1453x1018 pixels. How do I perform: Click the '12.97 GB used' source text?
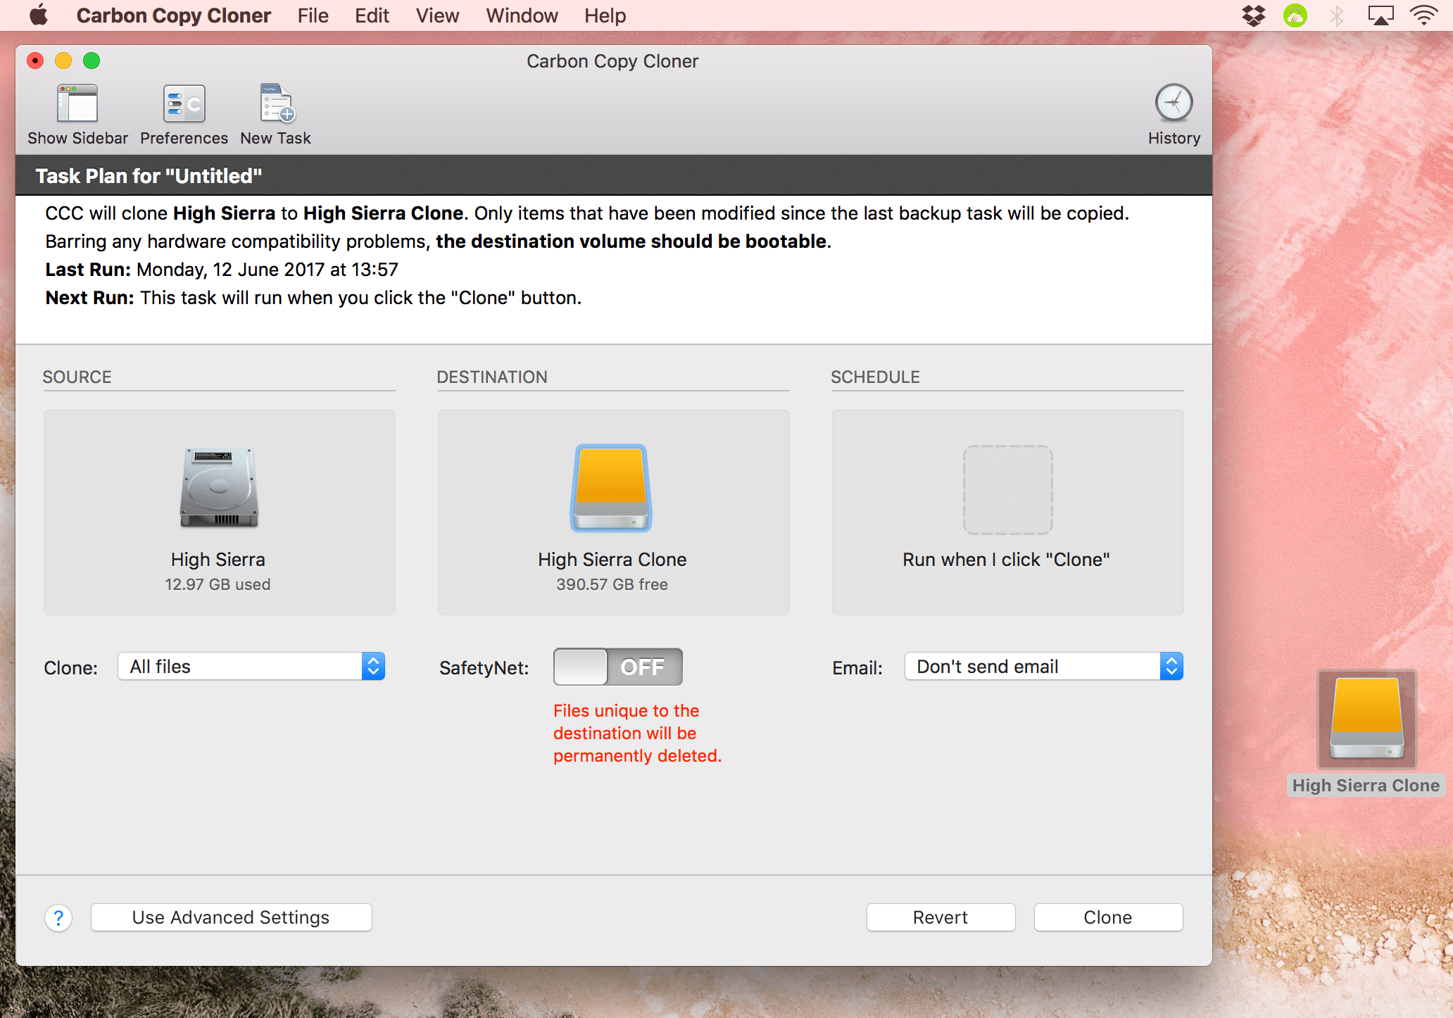click(x=218, y=584)
